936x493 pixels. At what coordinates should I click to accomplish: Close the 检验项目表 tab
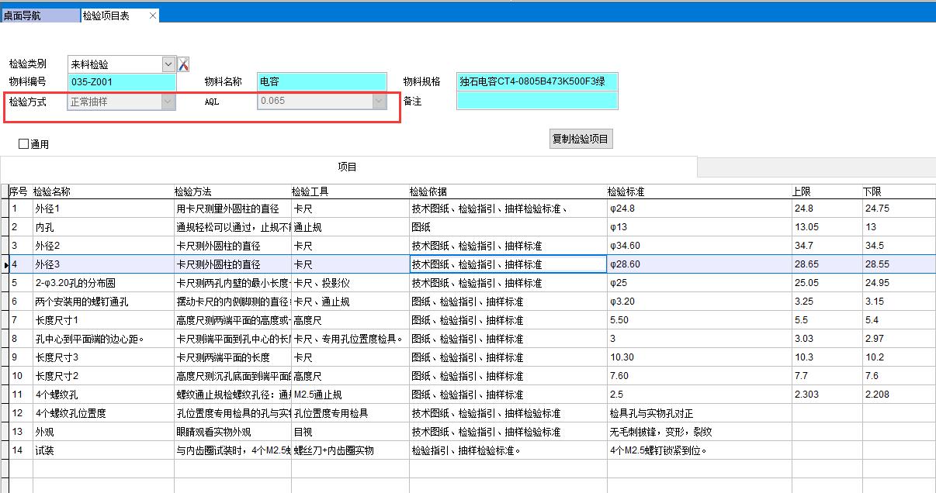[x=152, y=16]
